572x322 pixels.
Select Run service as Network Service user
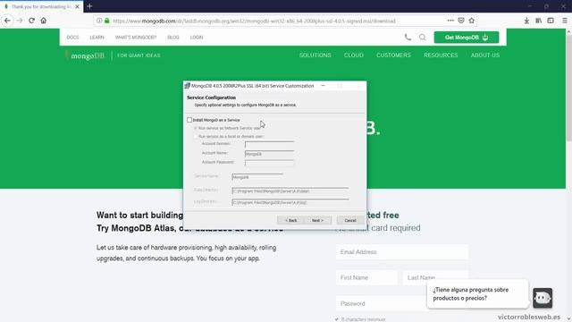tap(196, 128)
